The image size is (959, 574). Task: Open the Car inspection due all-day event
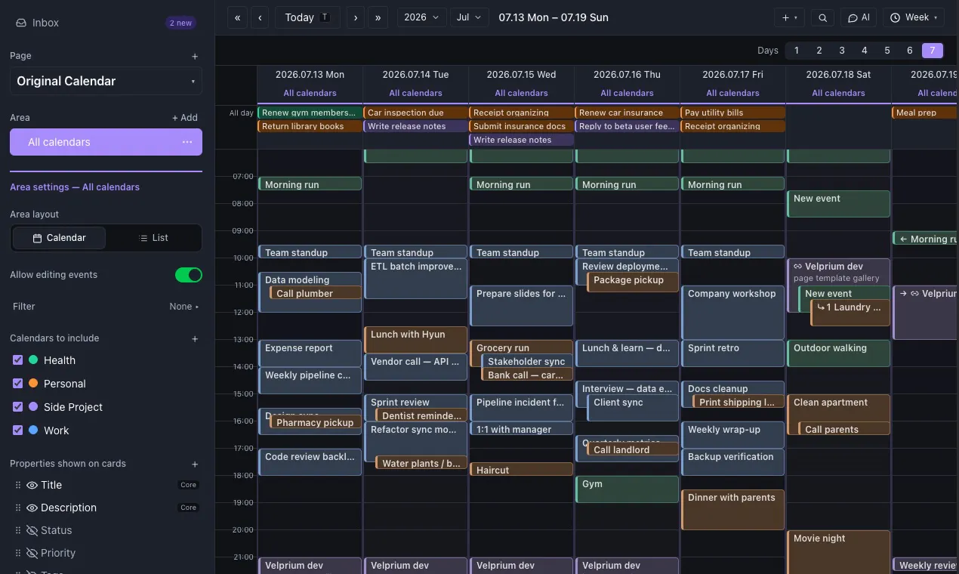415,113
